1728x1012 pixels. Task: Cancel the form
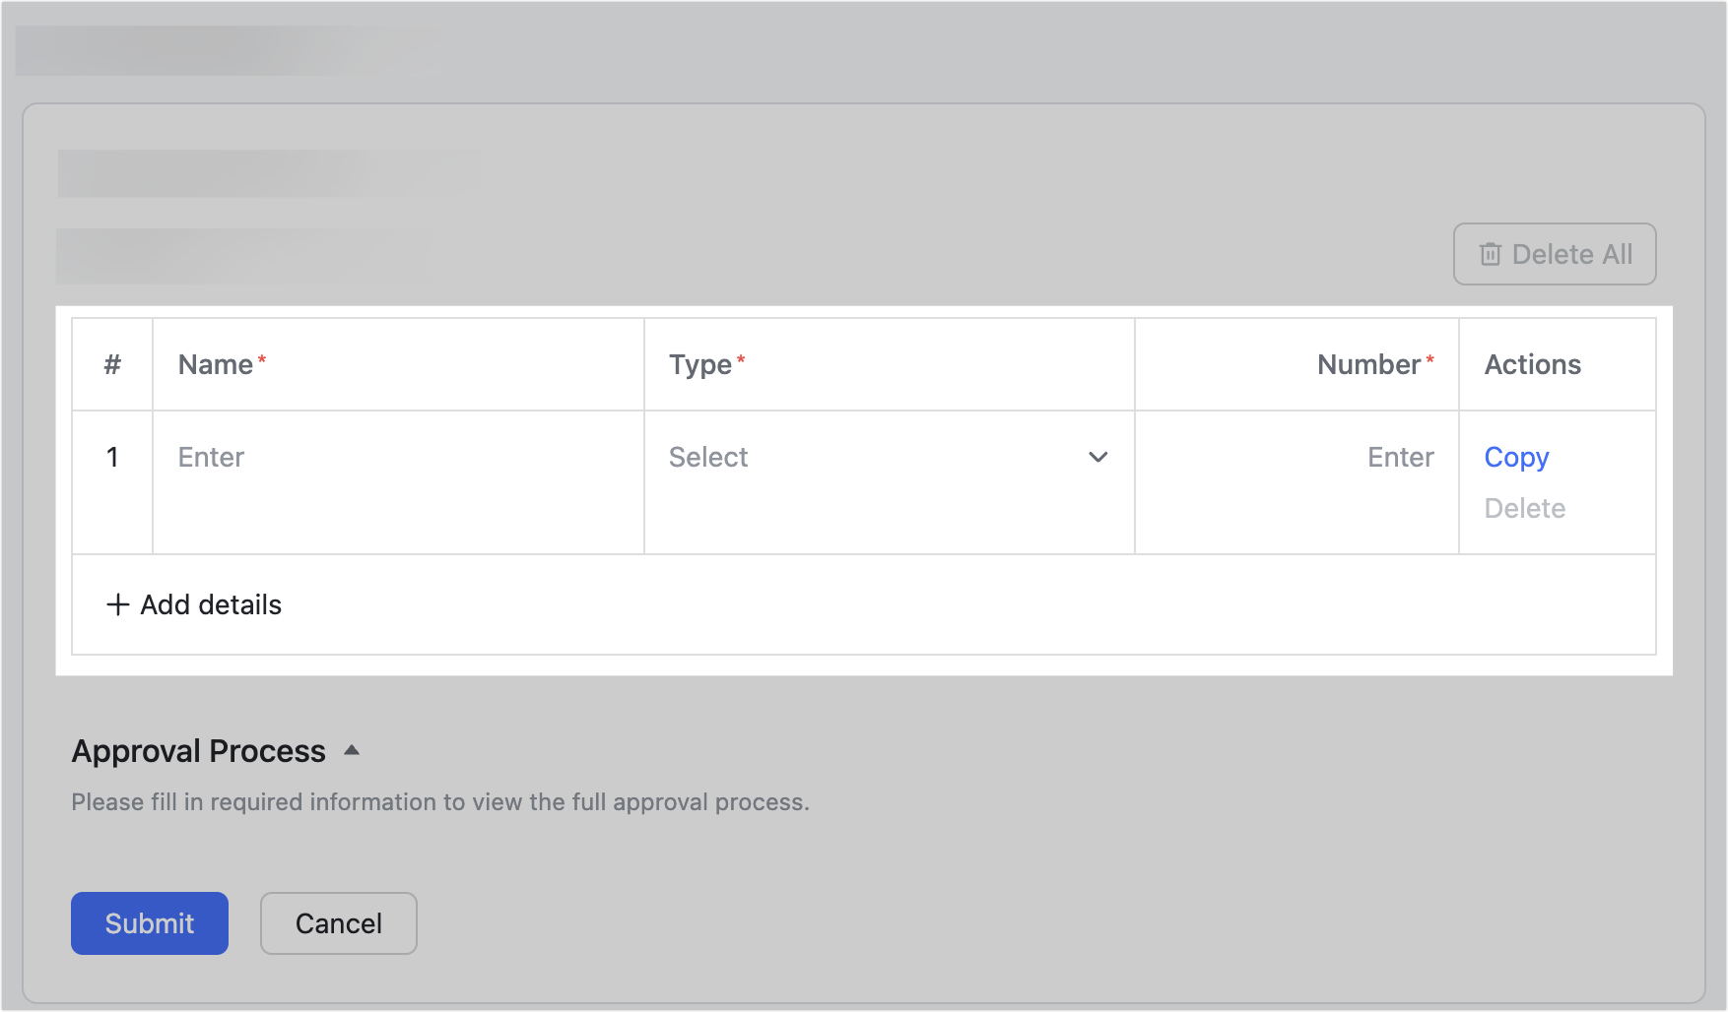tap(338, 922)
